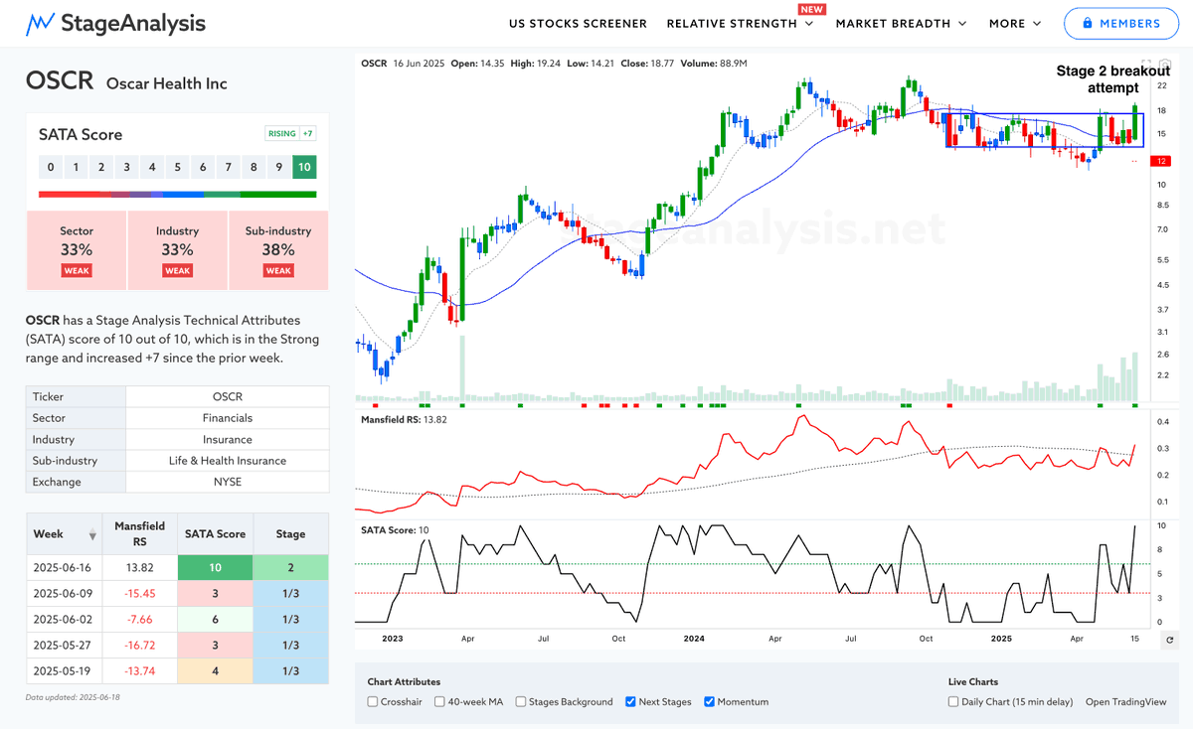Click the Stage column header
This screenshot has width=1193, height=729.
pyautogui.click(x=290, y=534)
